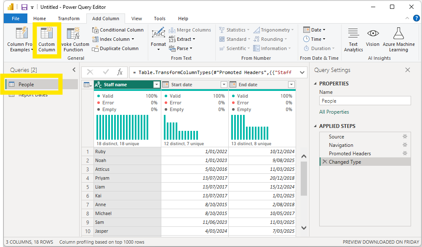422x247 pixels.
Task: Open Power Query help question mark
Action: click(x=417, y=18)
